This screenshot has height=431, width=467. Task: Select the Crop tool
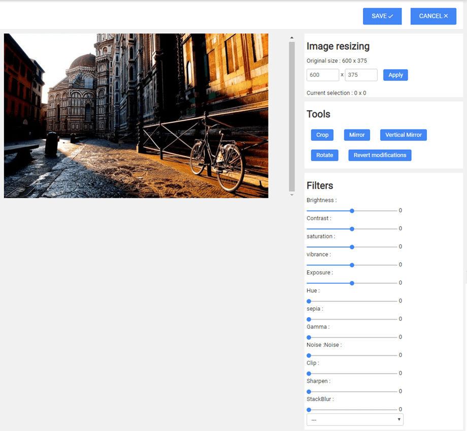click(322, 135)
